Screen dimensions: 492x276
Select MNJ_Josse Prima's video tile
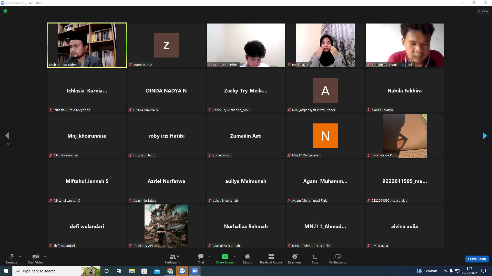[246, 45]
